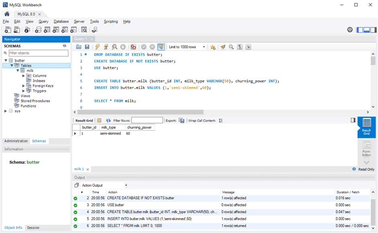
Task: Click the Object Info button at bottom left
Action: pos(13,227)
